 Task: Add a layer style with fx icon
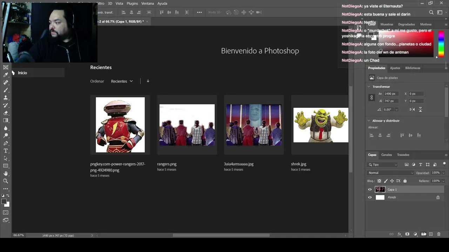[x=399, y=234]
